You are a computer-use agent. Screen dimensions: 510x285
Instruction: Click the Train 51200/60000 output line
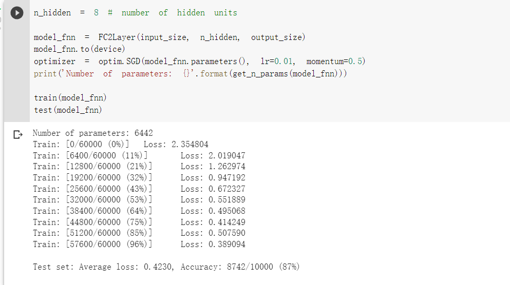(x=139, y=233)
